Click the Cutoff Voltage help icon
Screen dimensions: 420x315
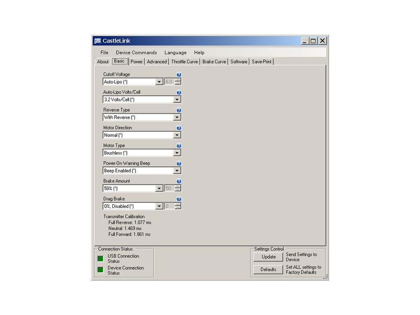(x=179, y=75)
